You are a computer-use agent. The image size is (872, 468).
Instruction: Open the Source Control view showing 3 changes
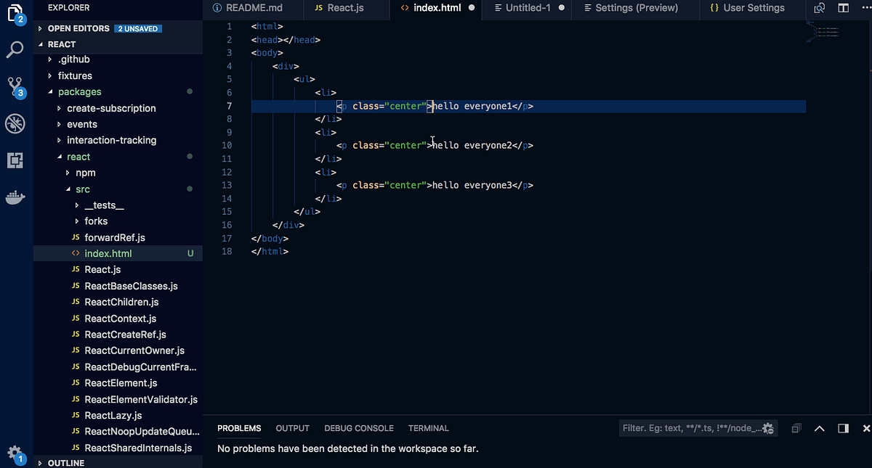15,87
